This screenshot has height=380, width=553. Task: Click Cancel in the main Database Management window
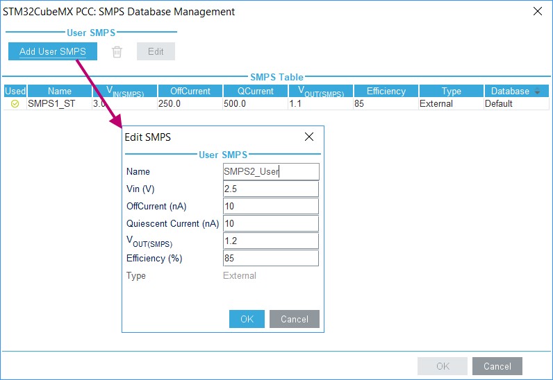[x=497, y=366]
